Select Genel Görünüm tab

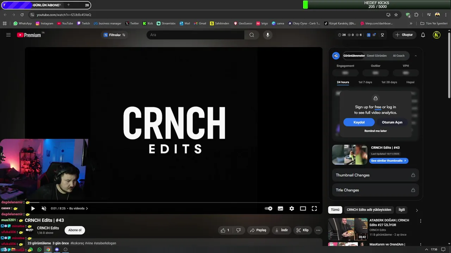(x=377, y=56)
